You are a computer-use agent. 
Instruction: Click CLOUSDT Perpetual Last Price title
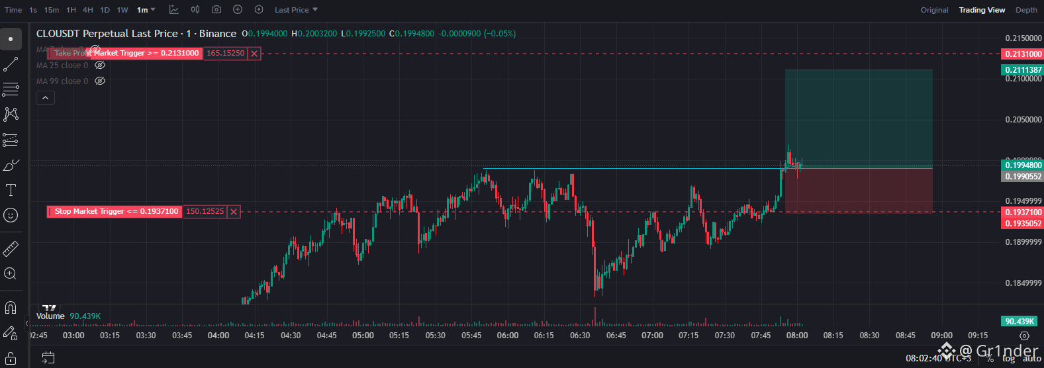[136, 34]
